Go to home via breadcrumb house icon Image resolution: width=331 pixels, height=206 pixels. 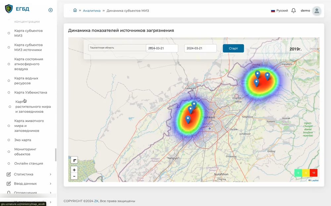pyautogui.click(x=75, y=10)
